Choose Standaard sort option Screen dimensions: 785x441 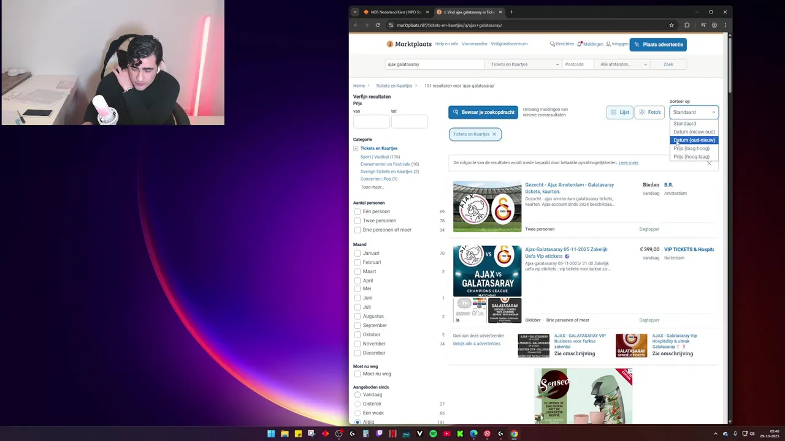tap(693, 124)
